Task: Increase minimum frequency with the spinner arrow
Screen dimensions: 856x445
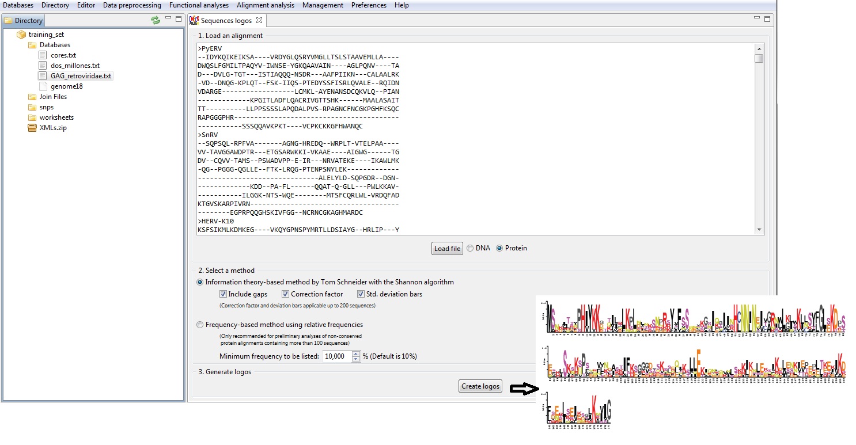Action: [x=355, y=353]
